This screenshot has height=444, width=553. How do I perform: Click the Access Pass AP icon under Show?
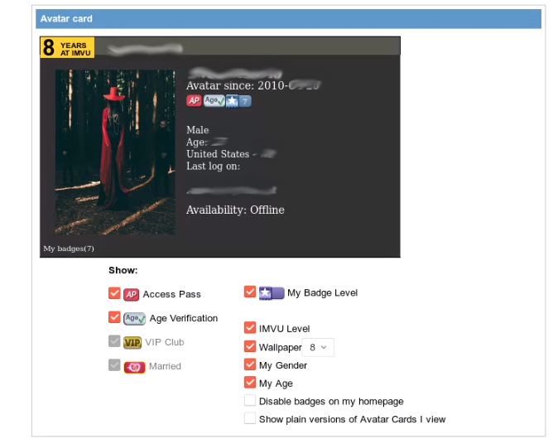[131, 294]
